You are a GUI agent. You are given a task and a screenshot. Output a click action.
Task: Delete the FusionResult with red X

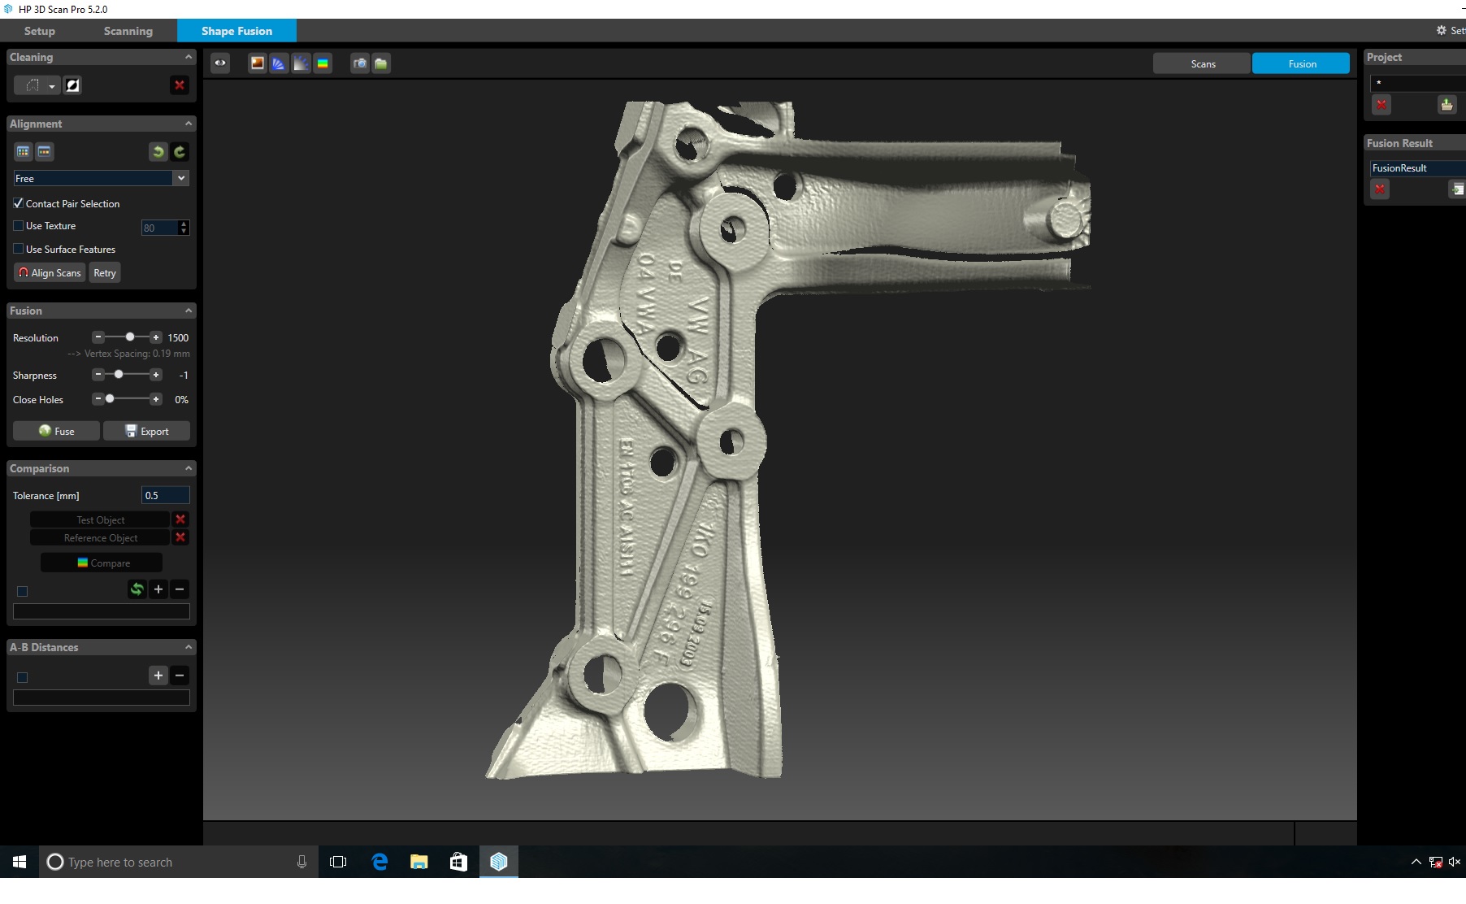[1380, 189]
